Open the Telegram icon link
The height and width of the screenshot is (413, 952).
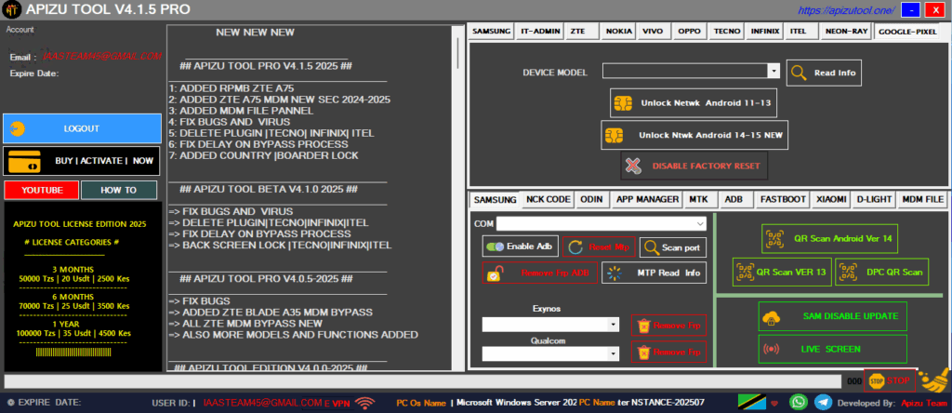pos(823,402)
